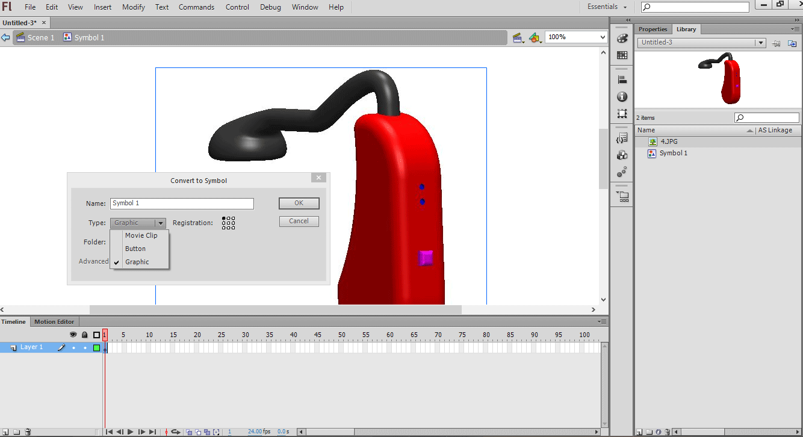Image resolution: width=803 pixels, height=437 pixels.
Task: Open the Align panel icon
Action: point(622,79)
